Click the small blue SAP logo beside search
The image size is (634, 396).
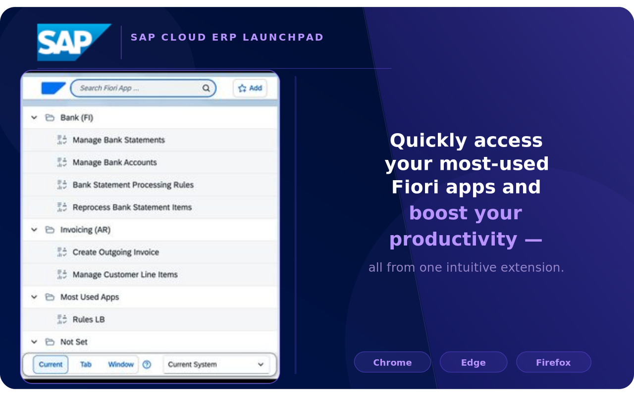coord(53,88)
